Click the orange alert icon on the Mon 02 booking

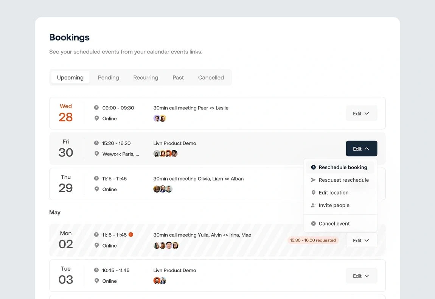coord(131,234)
